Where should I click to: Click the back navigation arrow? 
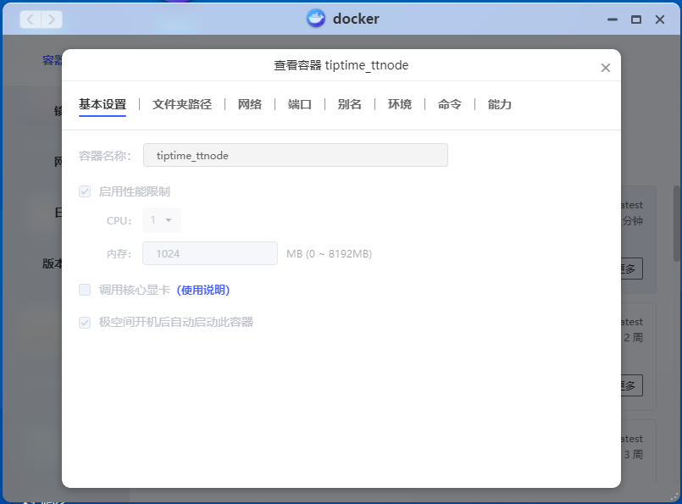click(30, 19)
